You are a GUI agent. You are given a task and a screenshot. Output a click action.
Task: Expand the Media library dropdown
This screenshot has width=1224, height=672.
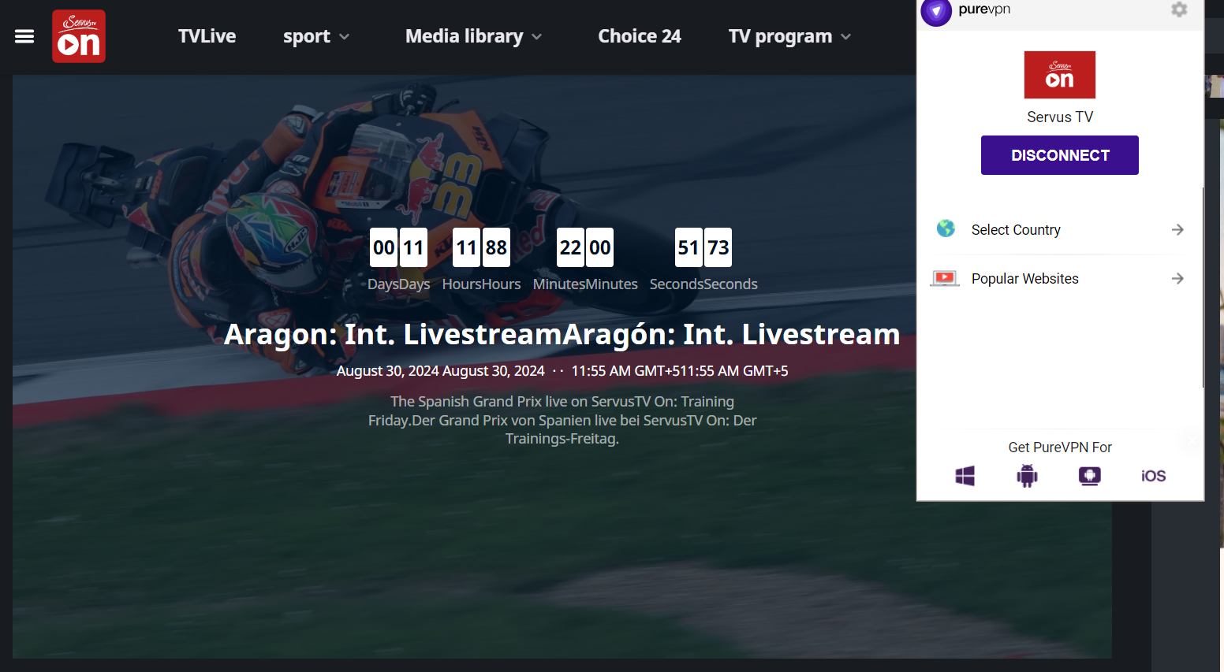point(473,36)
